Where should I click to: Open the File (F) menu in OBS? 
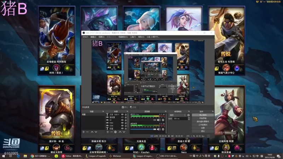85,37
